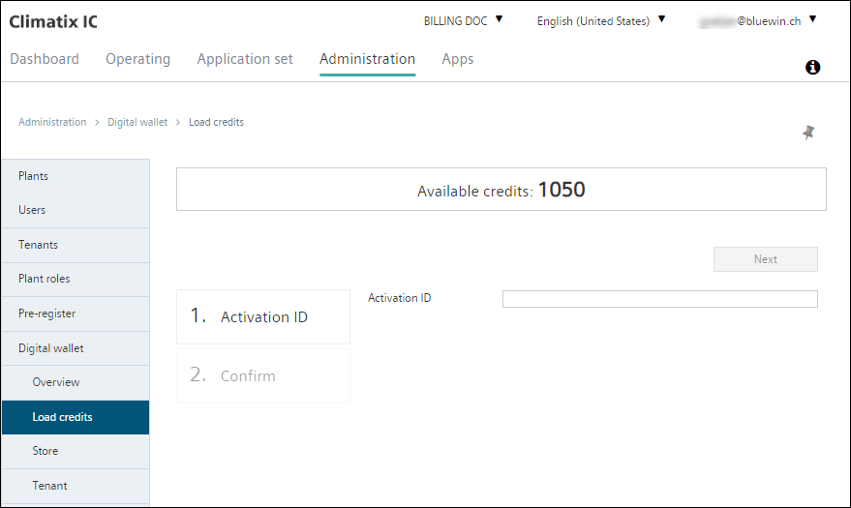Open the English (United States) language dropdown
851x508 pixels.
click(600, 20)
